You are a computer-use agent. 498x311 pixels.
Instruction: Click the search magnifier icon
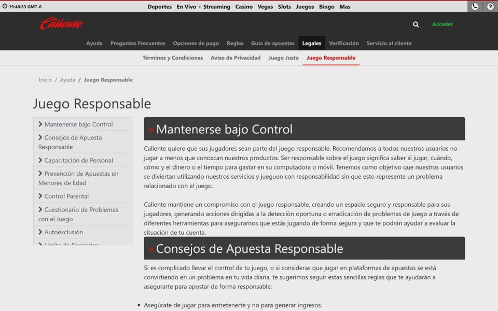pyautogui.click(x=416, y=24)
